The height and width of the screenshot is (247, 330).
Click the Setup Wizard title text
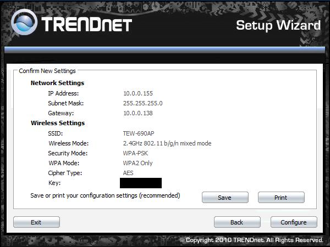click(x=278, y=25)
